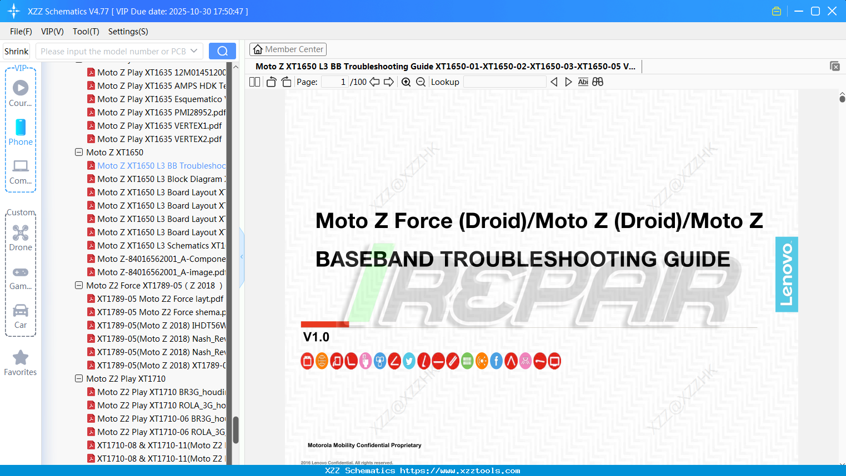Screen dimensions: 846x476
Task: Zoom out of the document view
Action: (x=421, y=82)
